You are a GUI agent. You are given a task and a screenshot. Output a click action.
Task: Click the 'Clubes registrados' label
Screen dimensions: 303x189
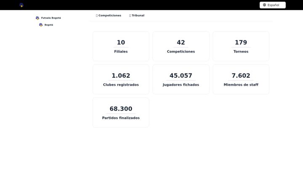click(121, 85)
